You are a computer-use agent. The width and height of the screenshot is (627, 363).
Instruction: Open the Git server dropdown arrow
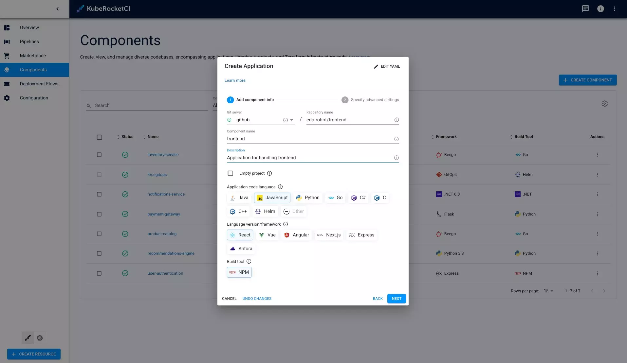(291, 120)
